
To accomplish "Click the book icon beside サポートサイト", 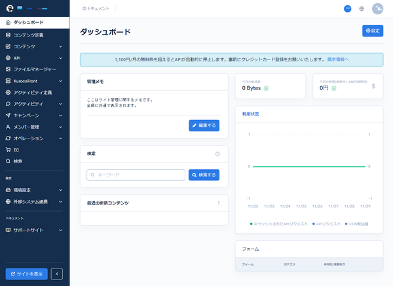I will pyautogui.click(x=8, y=230).
